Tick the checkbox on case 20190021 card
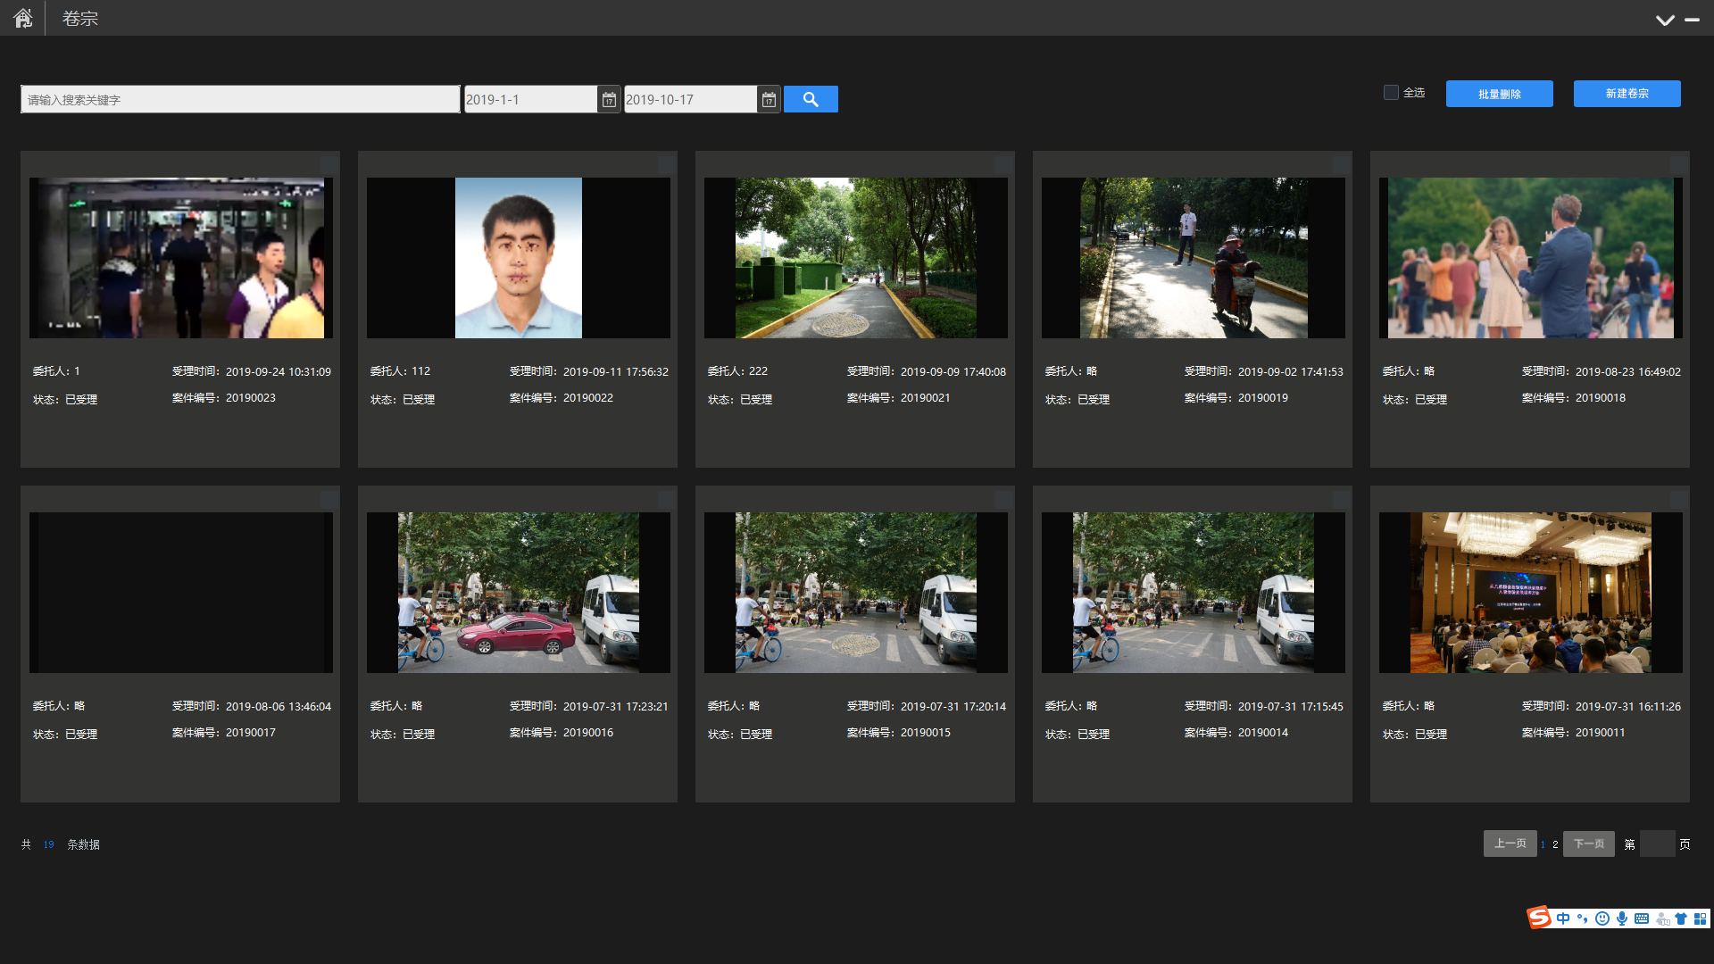This screenshot has height=964, width=1714. point(1003,164)
